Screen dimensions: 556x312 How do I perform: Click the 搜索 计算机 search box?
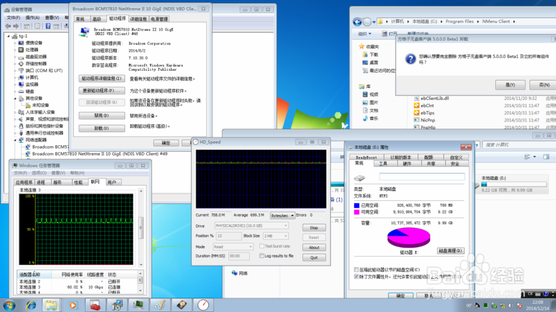518,145
